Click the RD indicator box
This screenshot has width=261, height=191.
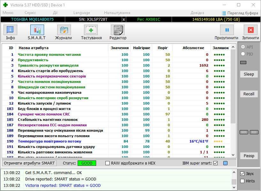click(254, 132)
